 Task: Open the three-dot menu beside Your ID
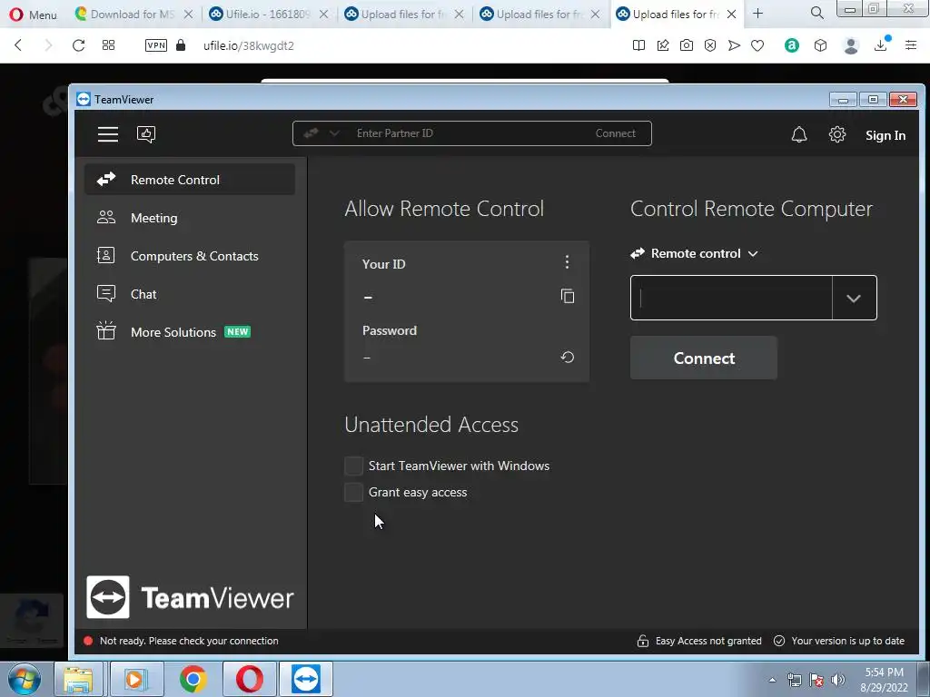click(567, 262)
